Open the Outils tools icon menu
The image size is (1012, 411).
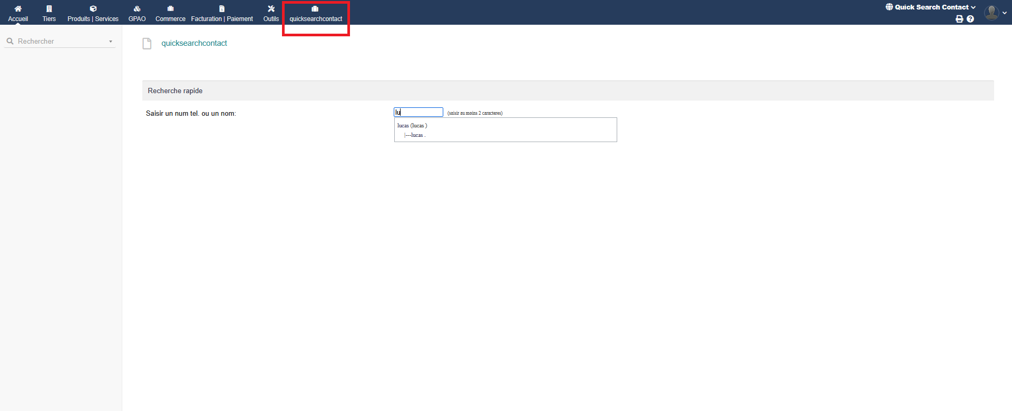pyautogui.click(x=271, y=9)
